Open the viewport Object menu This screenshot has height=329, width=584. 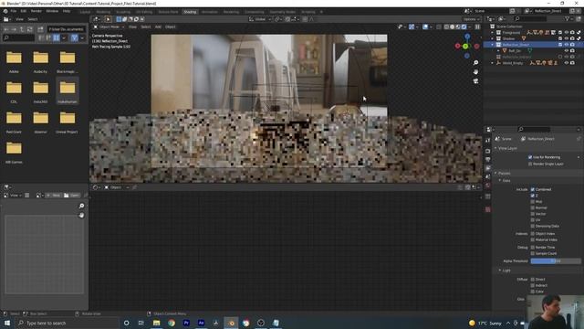tap(171, 27)
